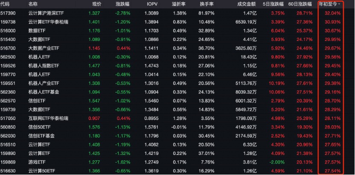Screen dimensions: 355x175
Task: Click the -2.78% change value
Action: click(x=122, y=13)
